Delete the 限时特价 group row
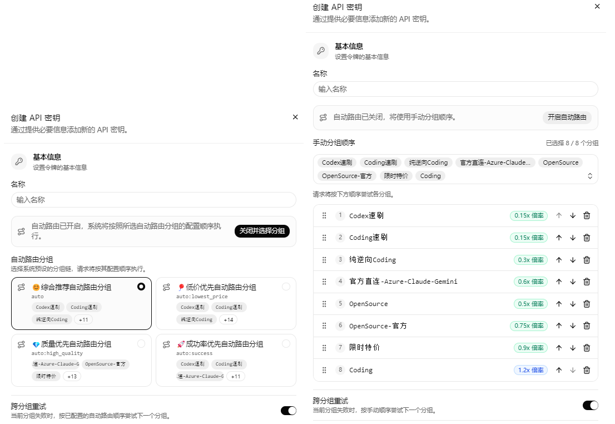This screenshot has height=424, width=615. pos(587,348)
